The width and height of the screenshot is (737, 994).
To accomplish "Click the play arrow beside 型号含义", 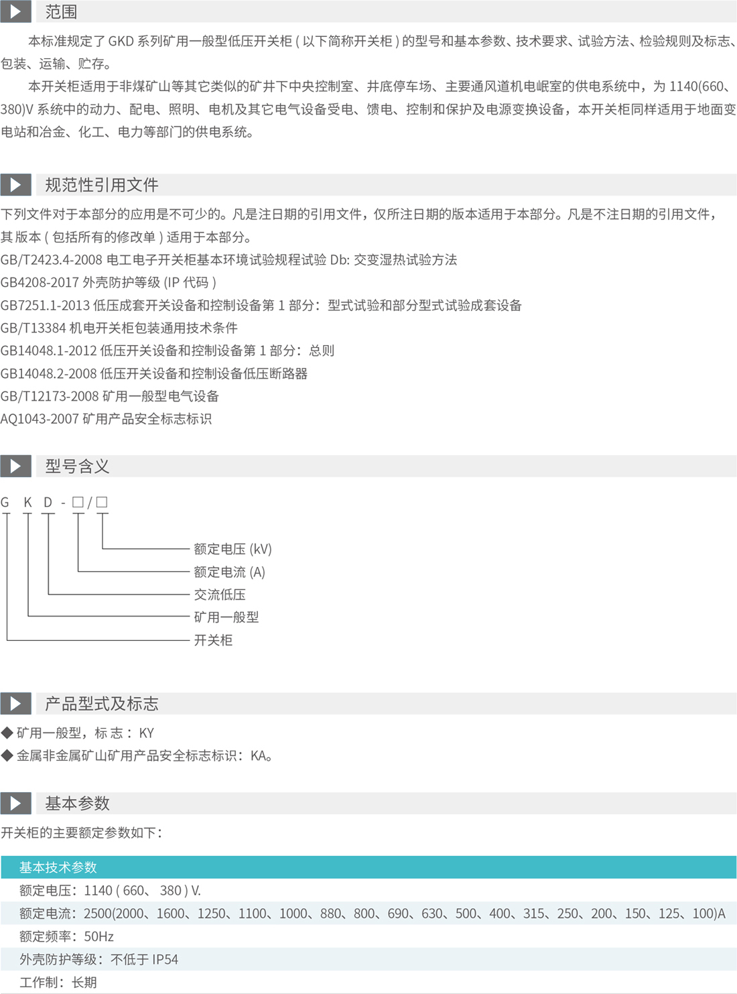I will click(x=15, y=466).
